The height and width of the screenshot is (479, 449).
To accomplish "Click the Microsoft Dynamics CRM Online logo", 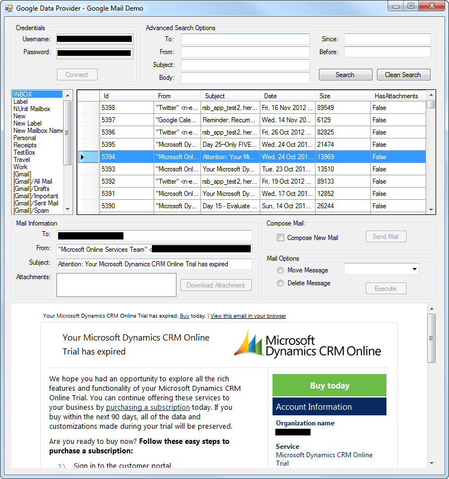I will click(x=307, y=343).
